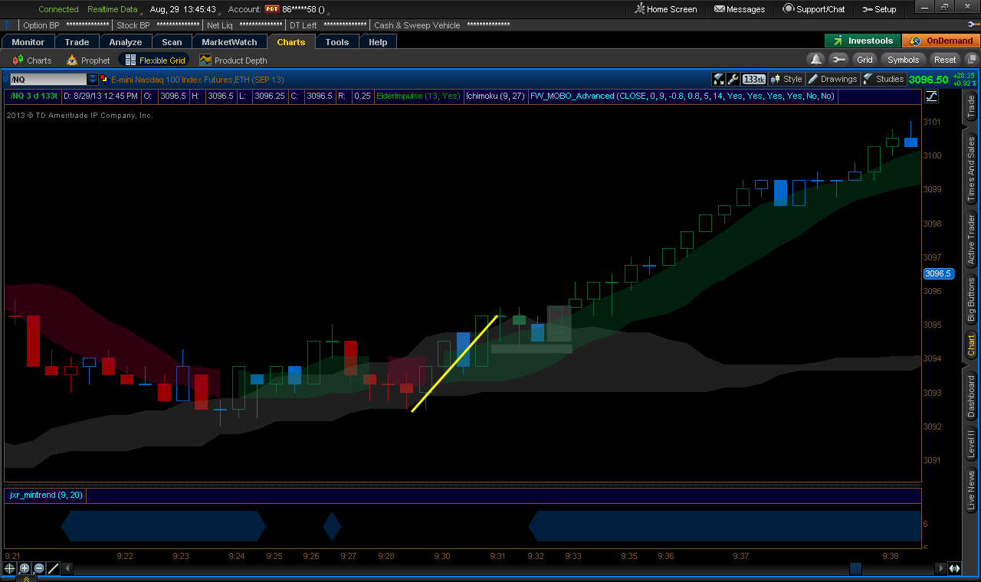Click the alerts bell icon

816,60
